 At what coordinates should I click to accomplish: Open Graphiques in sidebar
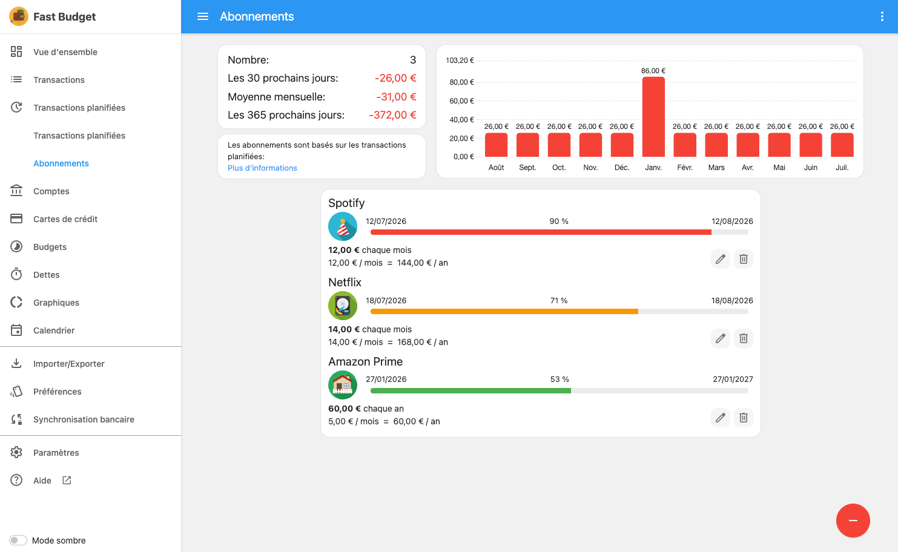(91, 302)
